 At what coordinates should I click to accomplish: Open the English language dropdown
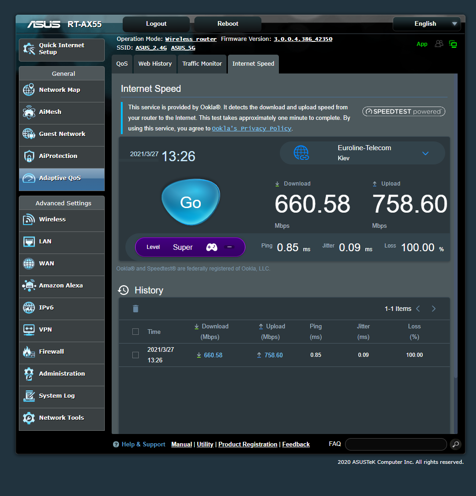pyautogui.click(x=427, y=24)
